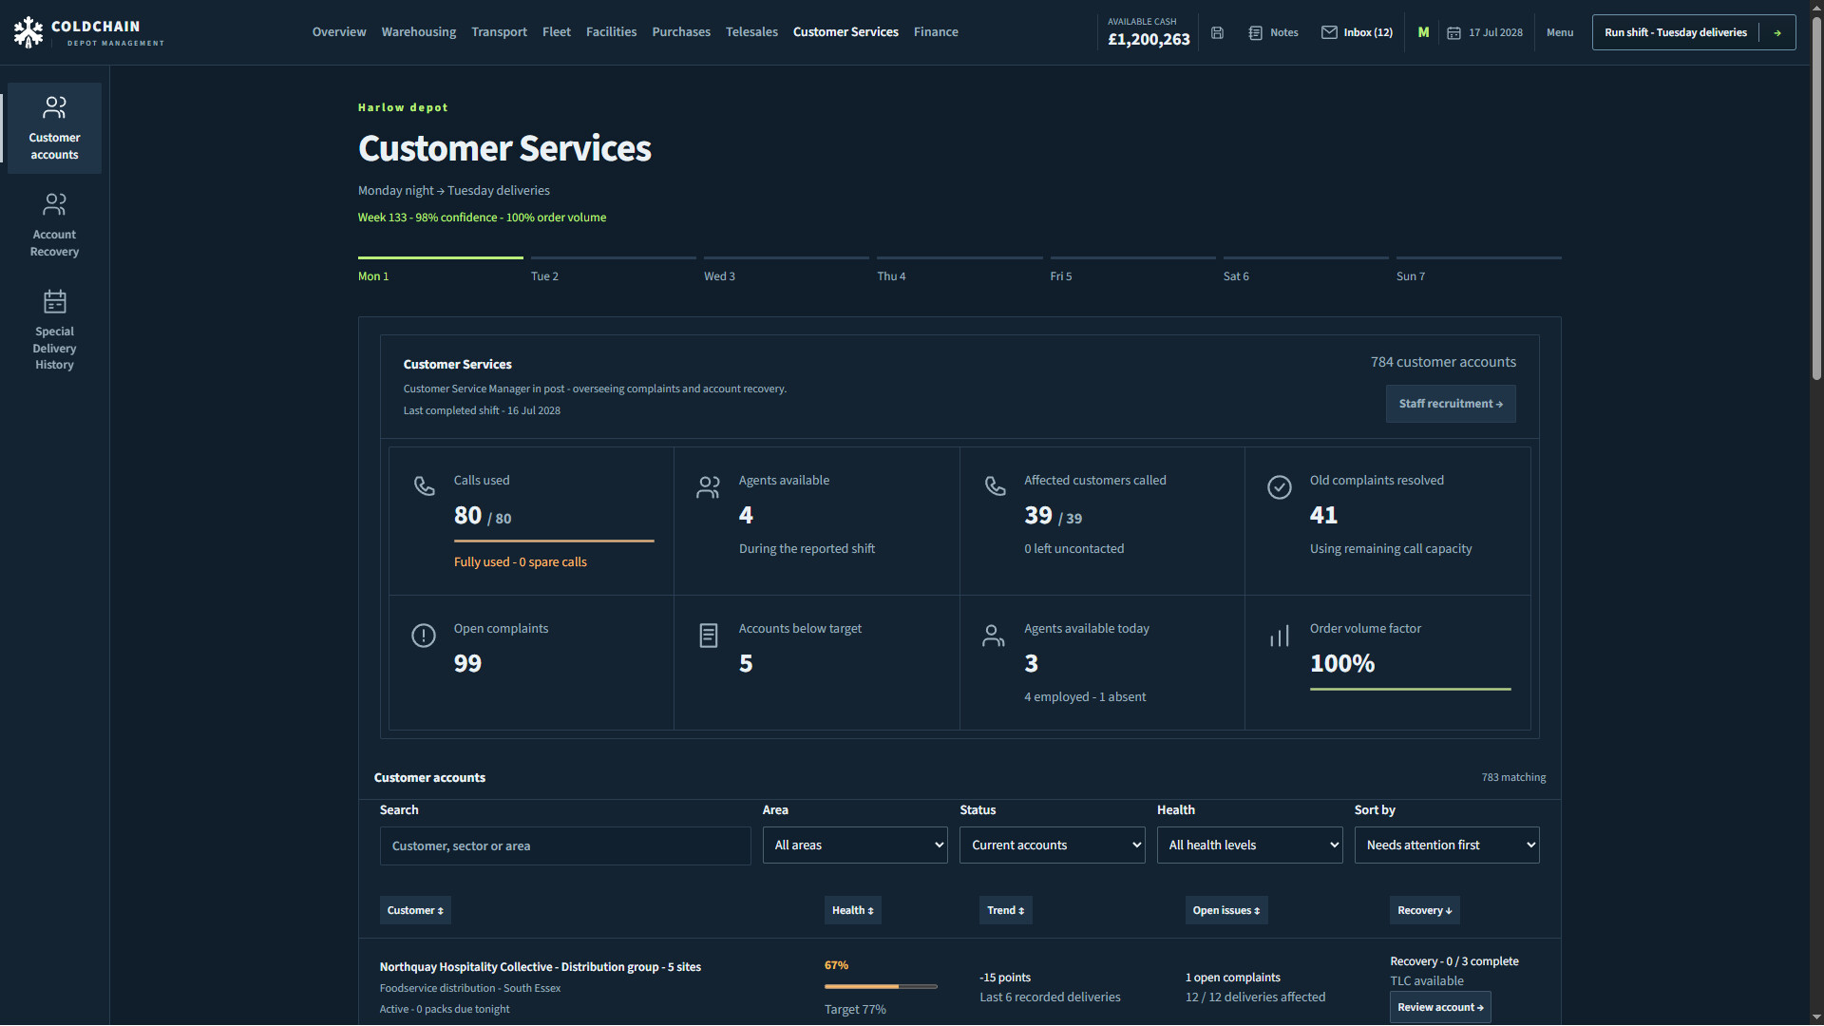The image size is (1824, 1026).
Task: Sort by Health column
Action: (853, 910)
